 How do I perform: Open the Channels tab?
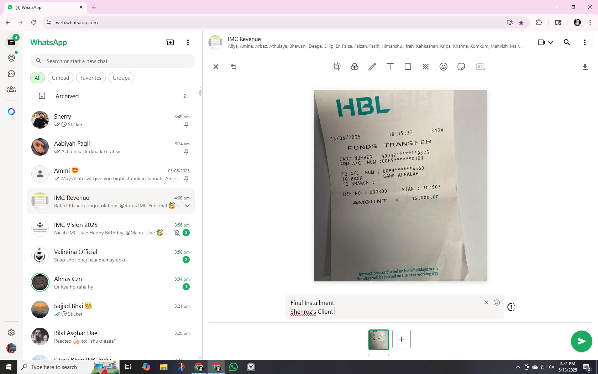tap(11, 74)
